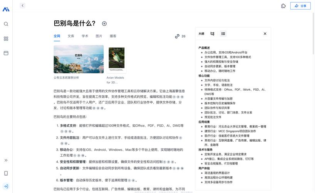Screen dimensions: 315x193
Task: Click the Avian Models for 3D caption
Action: 115,80
